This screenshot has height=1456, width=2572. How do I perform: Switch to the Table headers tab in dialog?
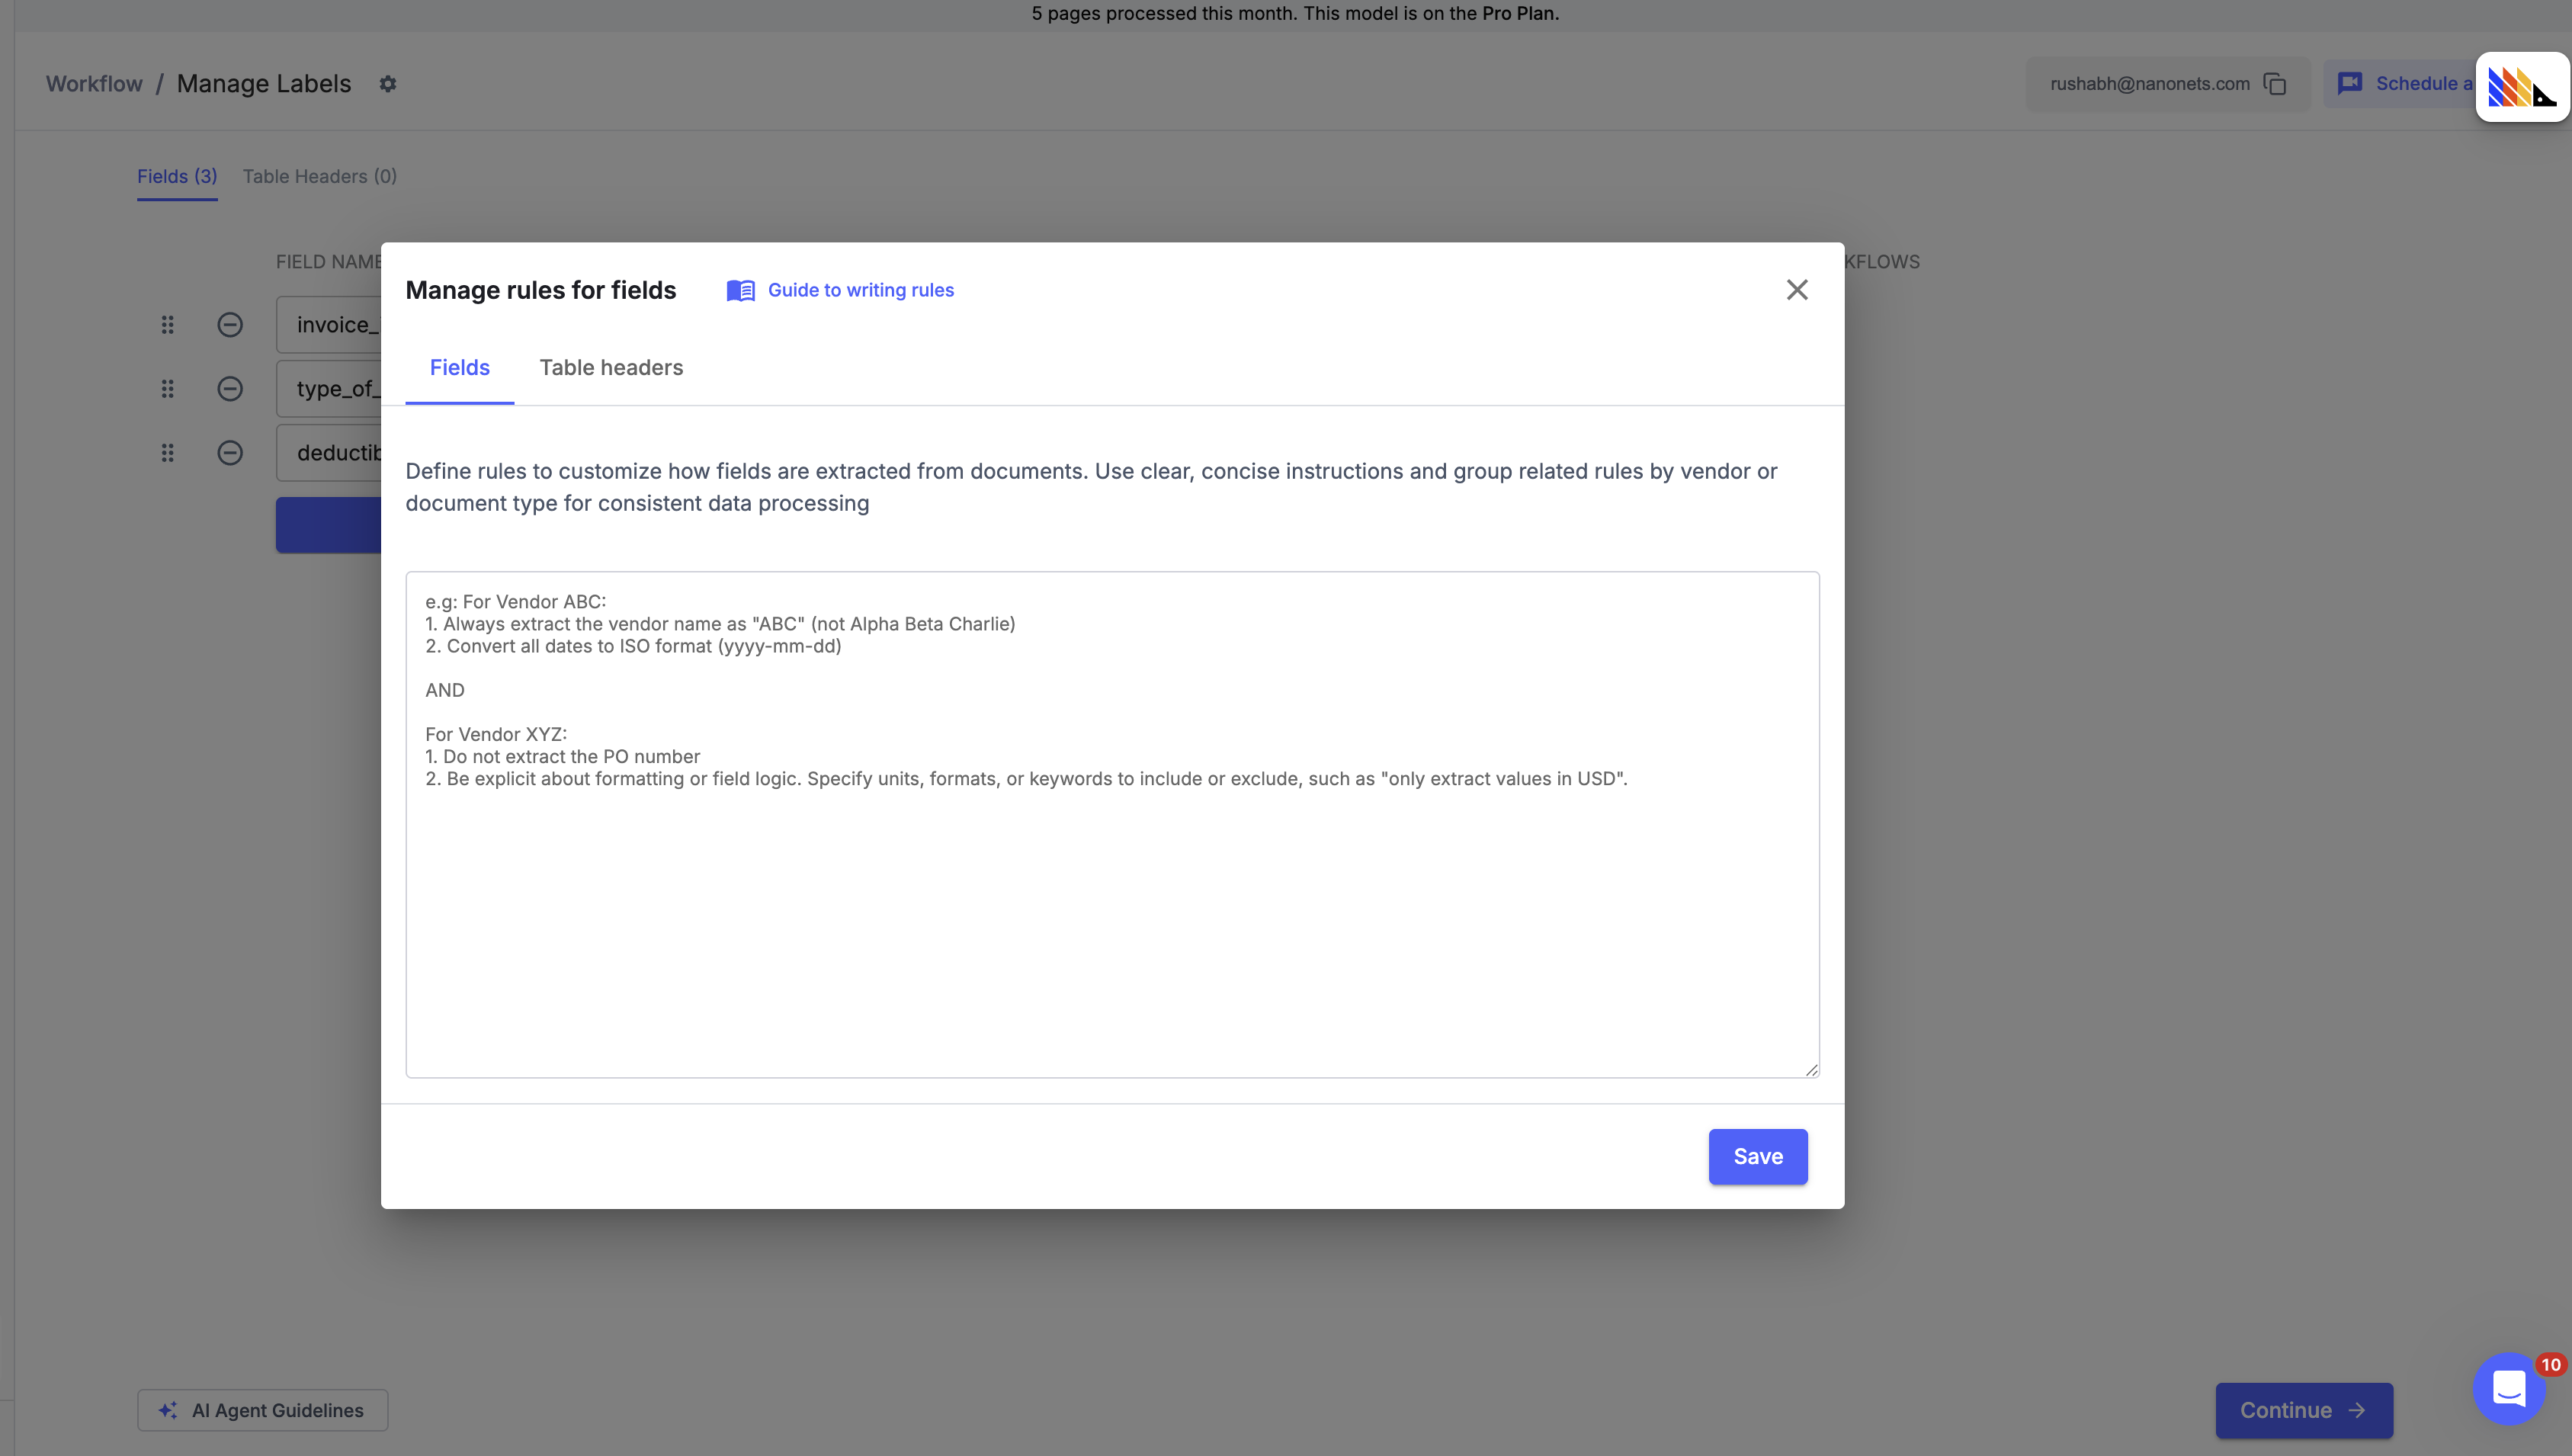pyautogui.click(x=611, y=367)
